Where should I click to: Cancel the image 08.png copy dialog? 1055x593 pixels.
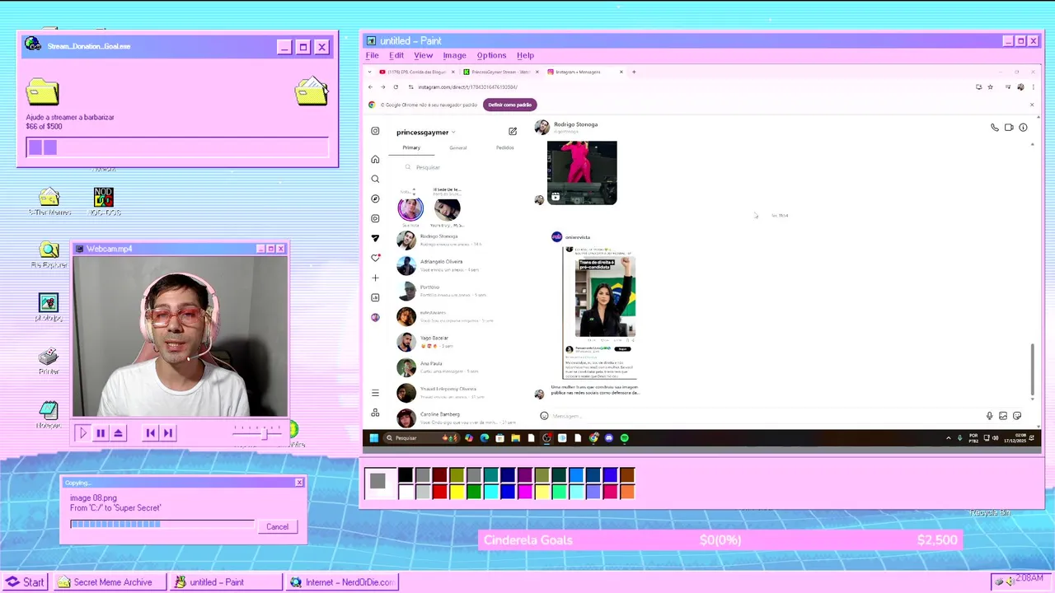click(277, 527)
